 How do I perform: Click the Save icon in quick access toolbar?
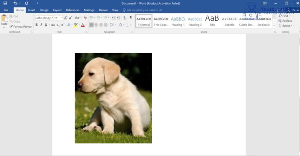point(5,3)
